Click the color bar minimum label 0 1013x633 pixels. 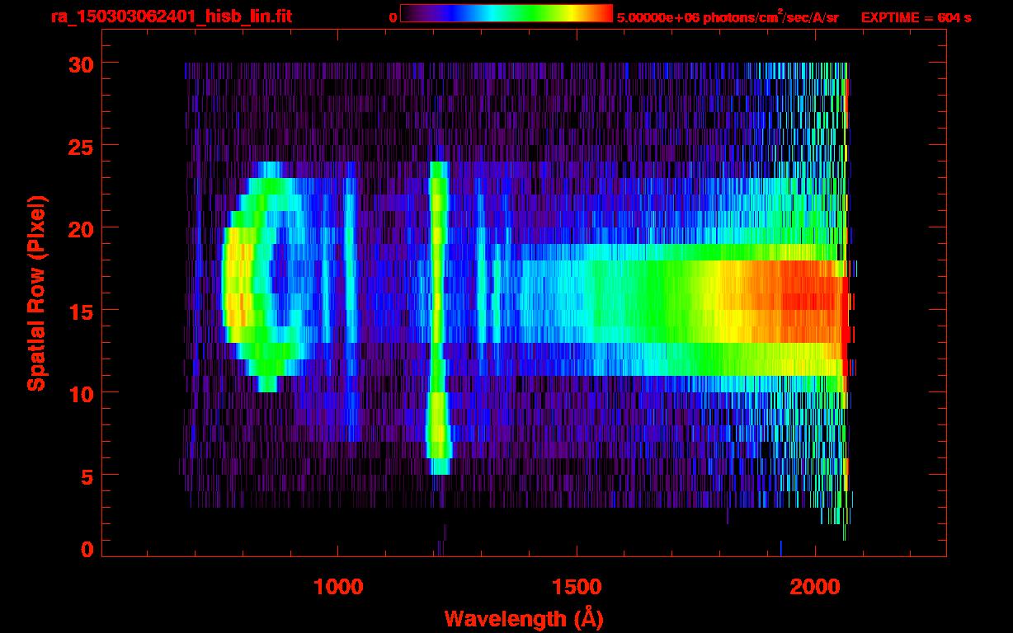[x=393, y=17]
